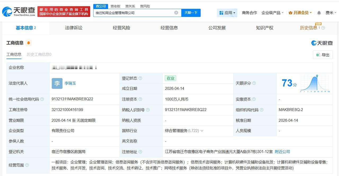Click the question mark icon beside 天眼评分
The image size is (339, 176).
click(x=254, y=83)
